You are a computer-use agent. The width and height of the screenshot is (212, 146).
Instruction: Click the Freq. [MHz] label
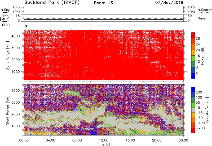click(5, 18)
